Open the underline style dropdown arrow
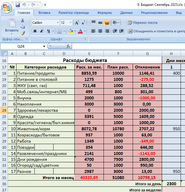Screen dimensions: 185x192 click(x=53, y=31)
